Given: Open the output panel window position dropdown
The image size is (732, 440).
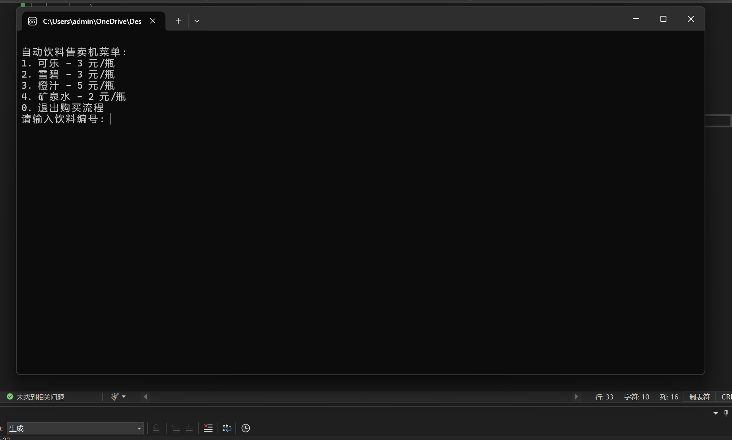Looking at the screenshot, I should (716, 413).
